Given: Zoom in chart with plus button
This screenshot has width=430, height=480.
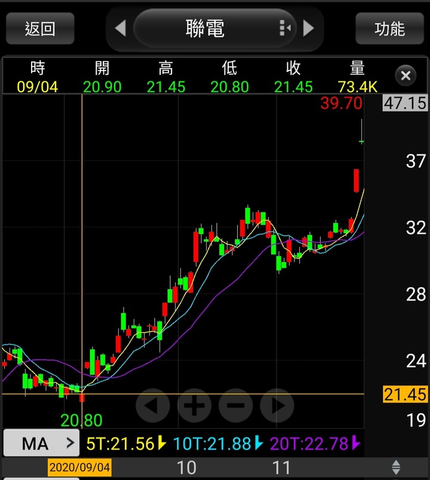Looking at the screenshot, I should coord(194,406).
